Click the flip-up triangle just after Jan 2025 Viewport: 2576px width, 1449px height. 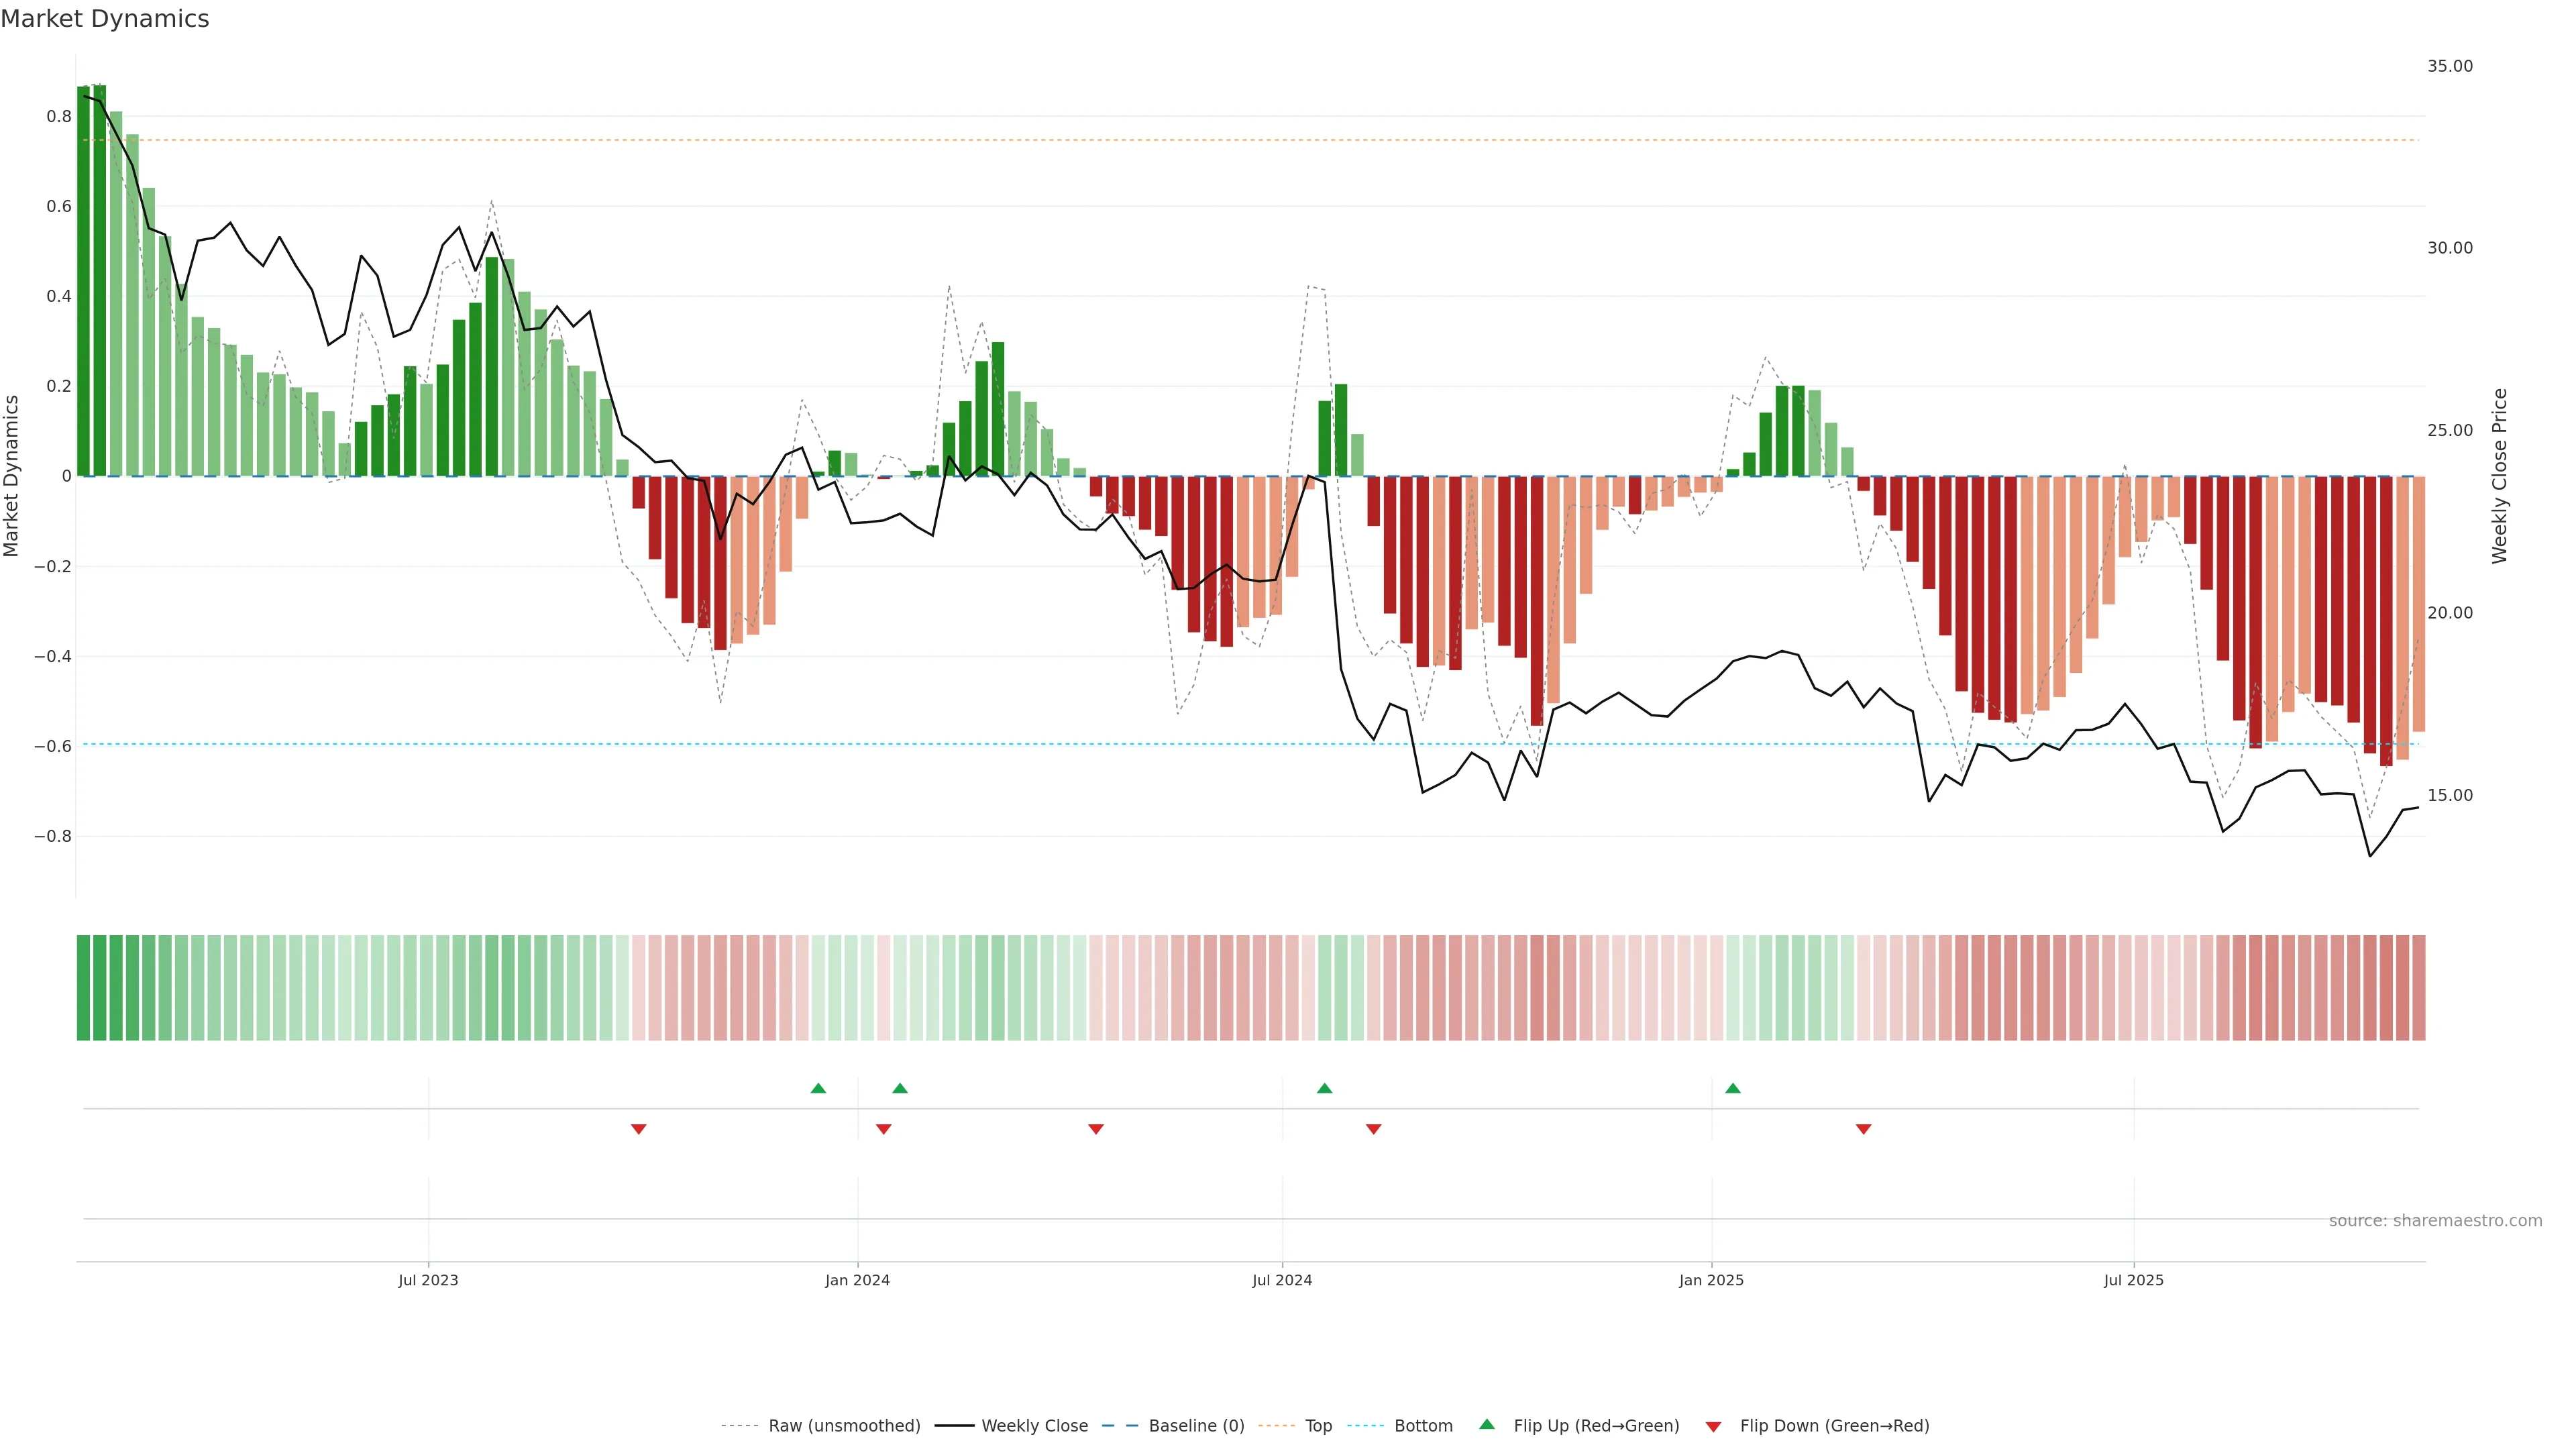pos(1733,1088)
